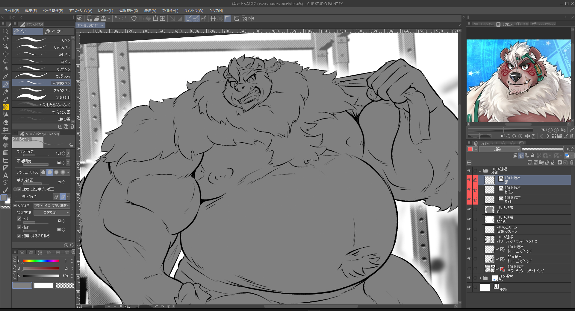575x311 pixels.
Task: Hide the 色 layer
Action: (469, 209)
